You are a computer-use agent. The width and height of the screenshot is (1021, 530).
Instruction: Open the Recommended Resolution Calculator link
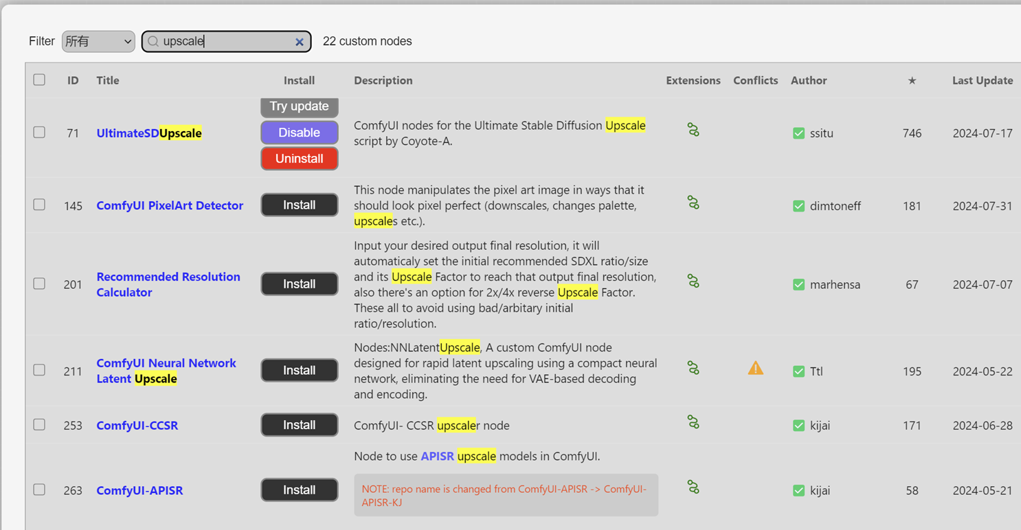coord(168,284)
